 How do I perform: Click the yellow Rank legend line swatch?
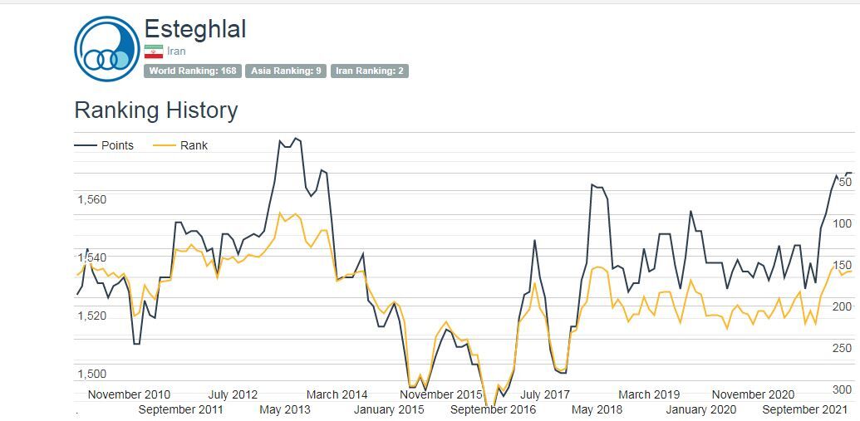[x=165, y=145]
